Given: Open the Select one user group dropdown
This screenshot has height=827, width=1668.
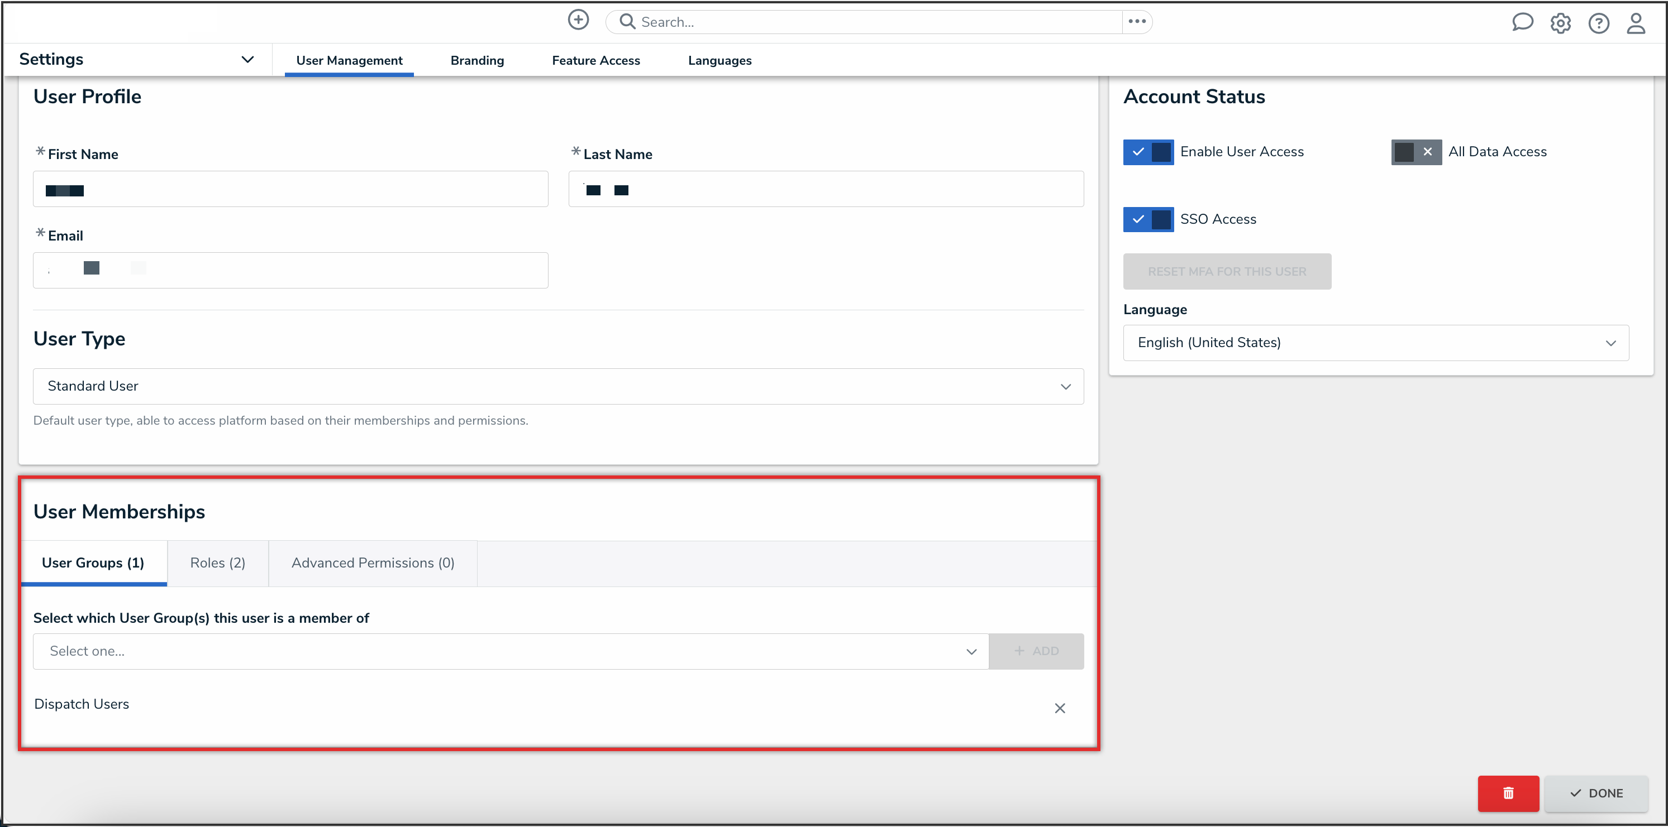Looking at the screenshot, I should coord(510,651).
